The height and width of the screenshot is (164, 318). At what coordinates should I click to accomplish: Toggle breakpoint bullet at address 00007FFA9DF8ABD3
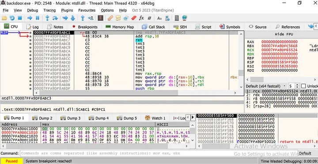(30, 77)
